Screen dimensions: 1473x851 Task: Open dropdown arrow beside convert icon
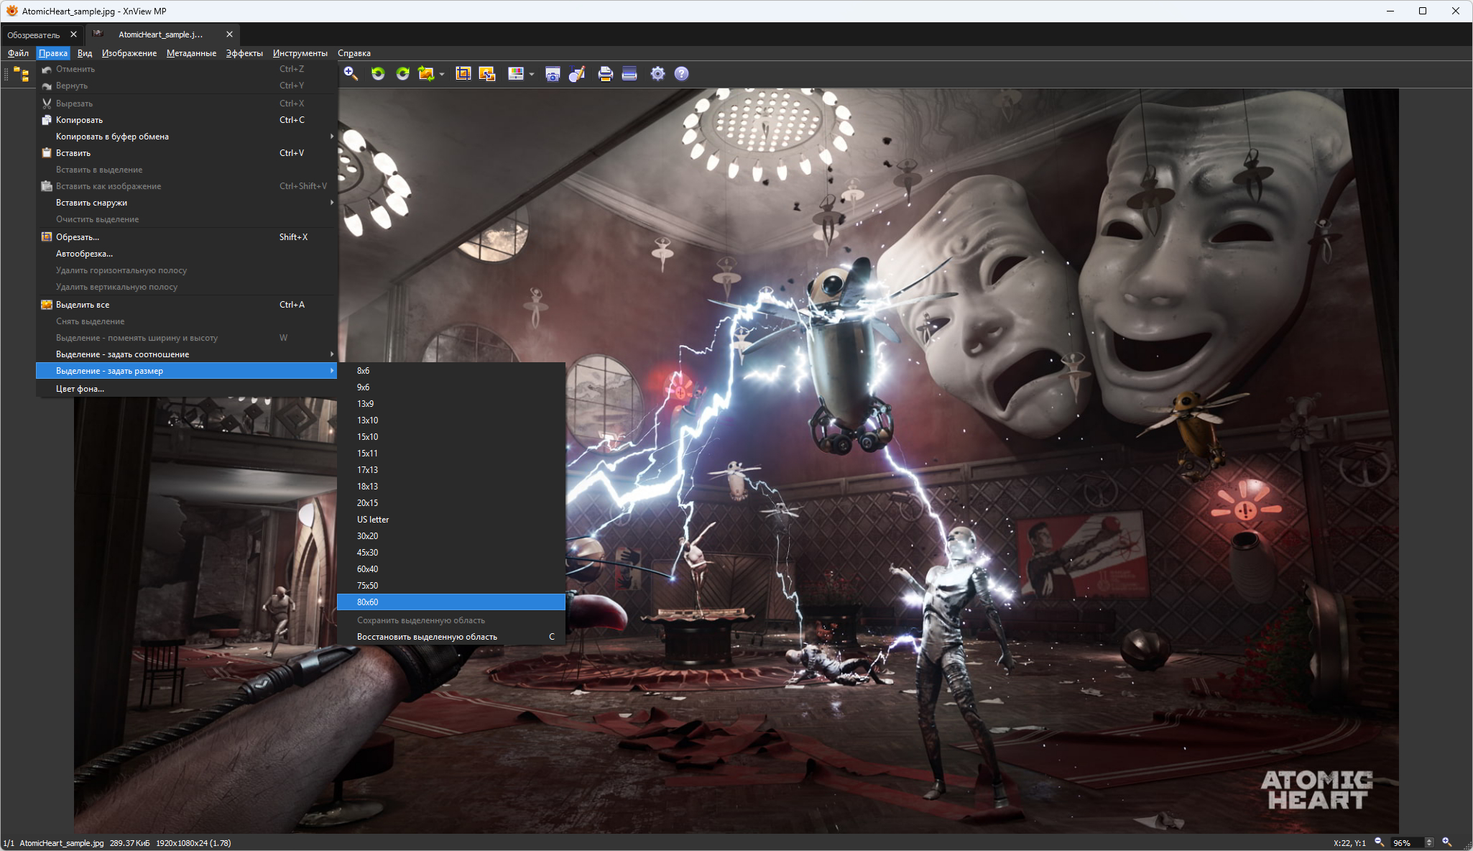(442, 74)
